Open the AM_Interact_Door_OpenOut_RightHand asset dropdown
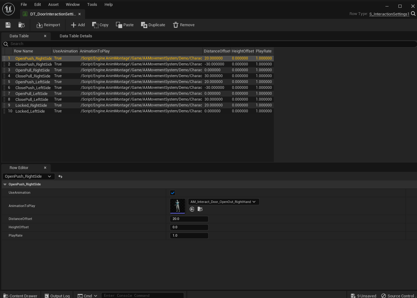 tap(223, 202)
